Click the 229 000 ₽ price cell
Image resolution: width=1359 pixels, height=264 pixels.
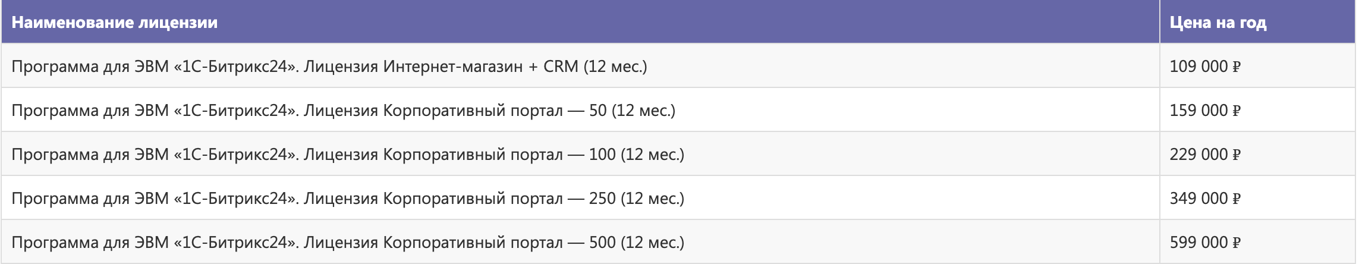[1257, 153]
